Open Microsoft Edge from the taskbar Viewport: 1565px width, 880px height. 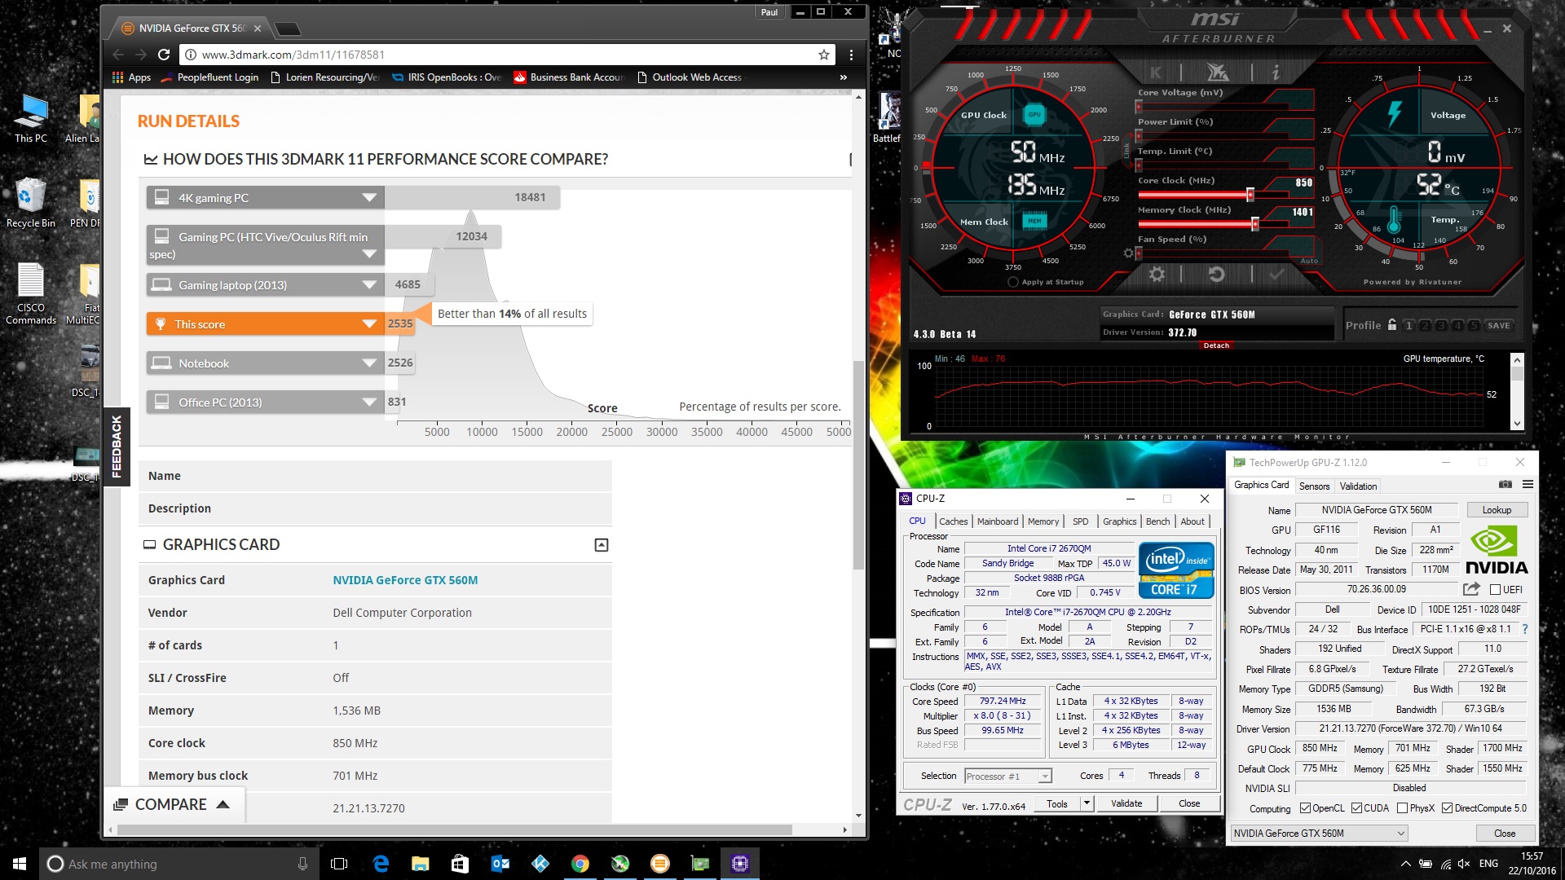tap(381, 864)
